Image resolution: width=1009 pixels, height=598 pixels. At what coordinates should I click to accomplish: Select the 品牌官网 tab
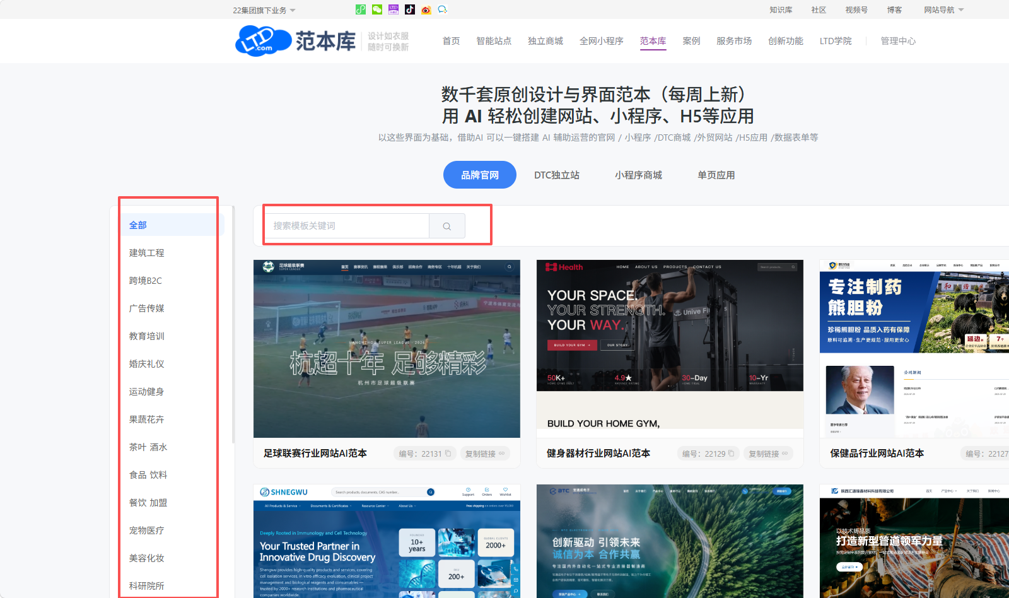point(480,175)
